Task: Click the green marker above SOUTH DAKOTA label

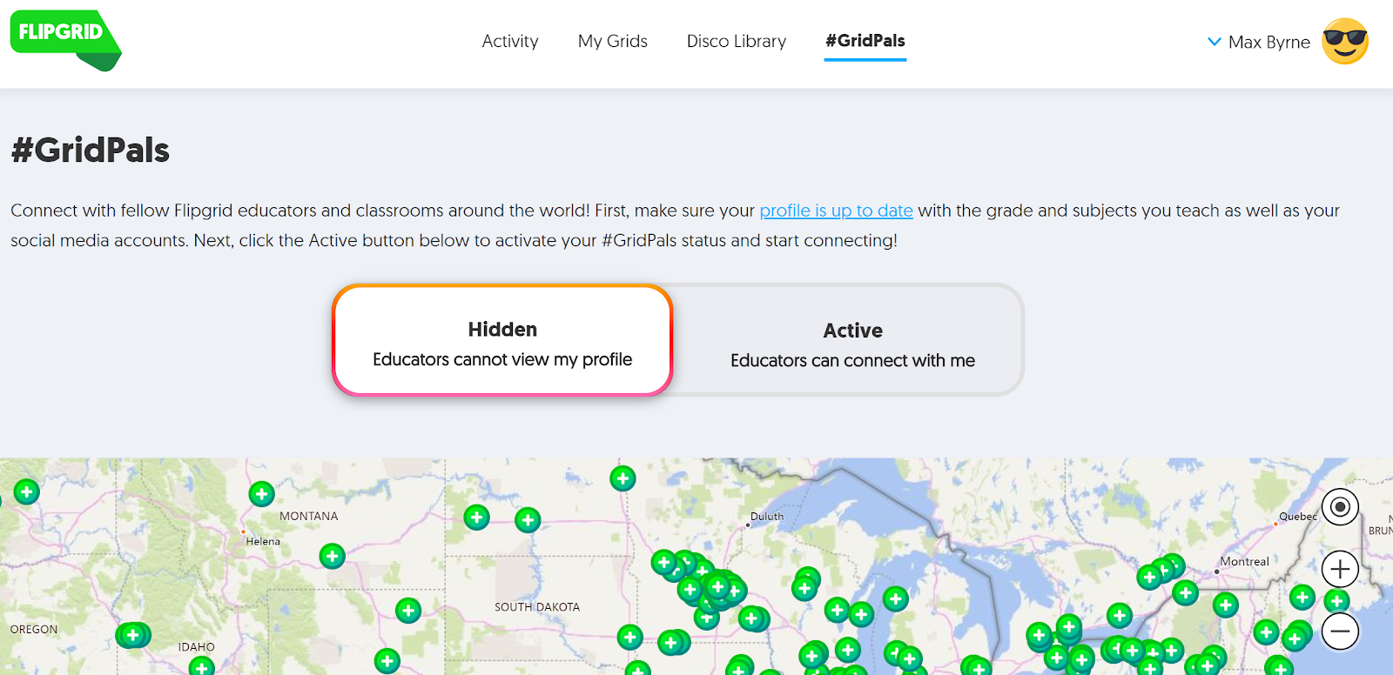Action: 528,520
